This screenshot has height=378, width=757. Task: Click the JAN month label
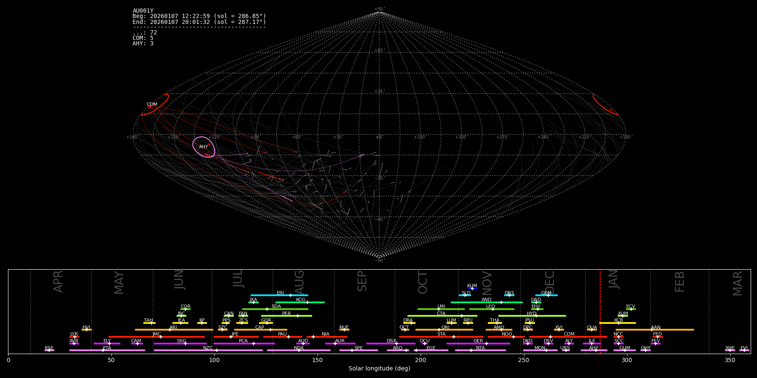click(x=614, y=279)
